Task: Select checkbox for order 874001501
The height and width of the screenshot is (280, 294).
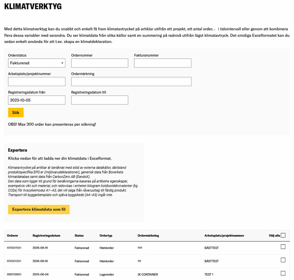Action: (283, 247)
